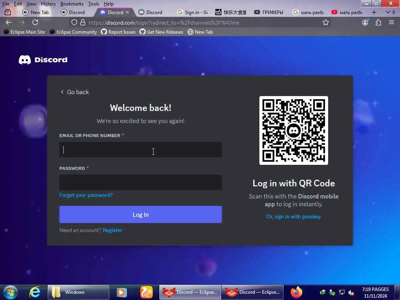Viewport: 400px width, 300px height.
Task: Launch Internet Explorer from taskbar
Action: click(35, 292)
